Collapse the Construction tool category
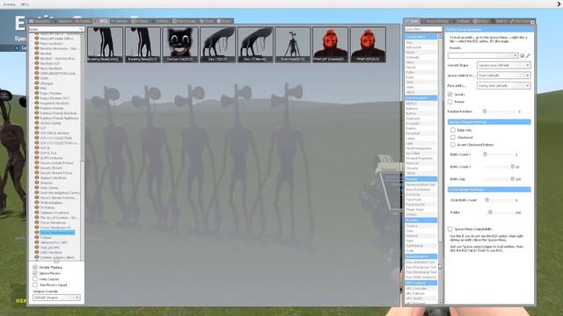 (x=421, y=97)
